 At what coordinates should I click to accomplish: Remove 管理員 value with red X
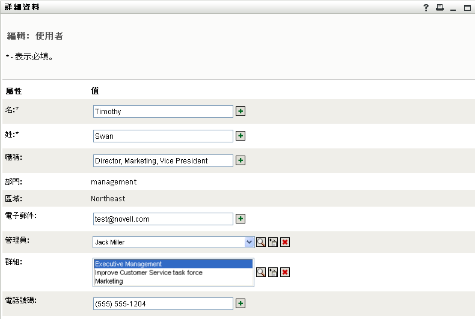pos(285,242)
